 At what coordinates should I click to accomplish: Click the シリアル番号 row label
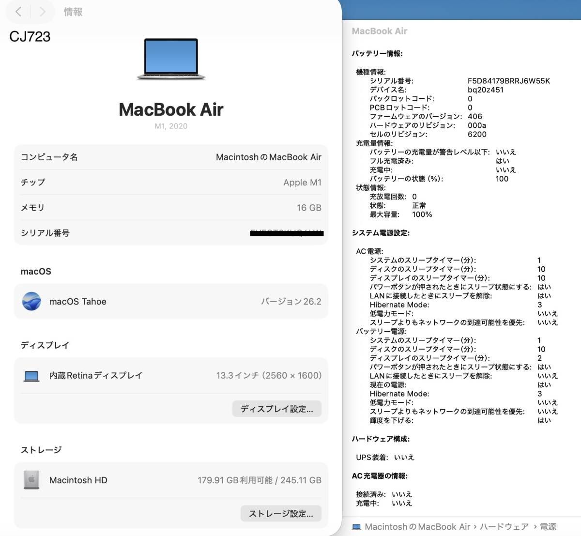pos(45,233)
